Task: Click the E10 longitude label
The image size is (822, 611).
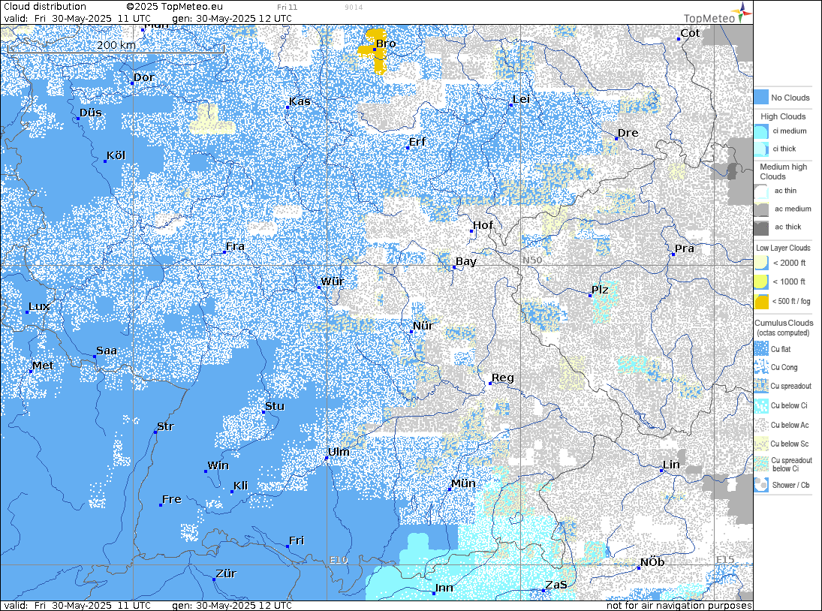Action: (339, 560)
